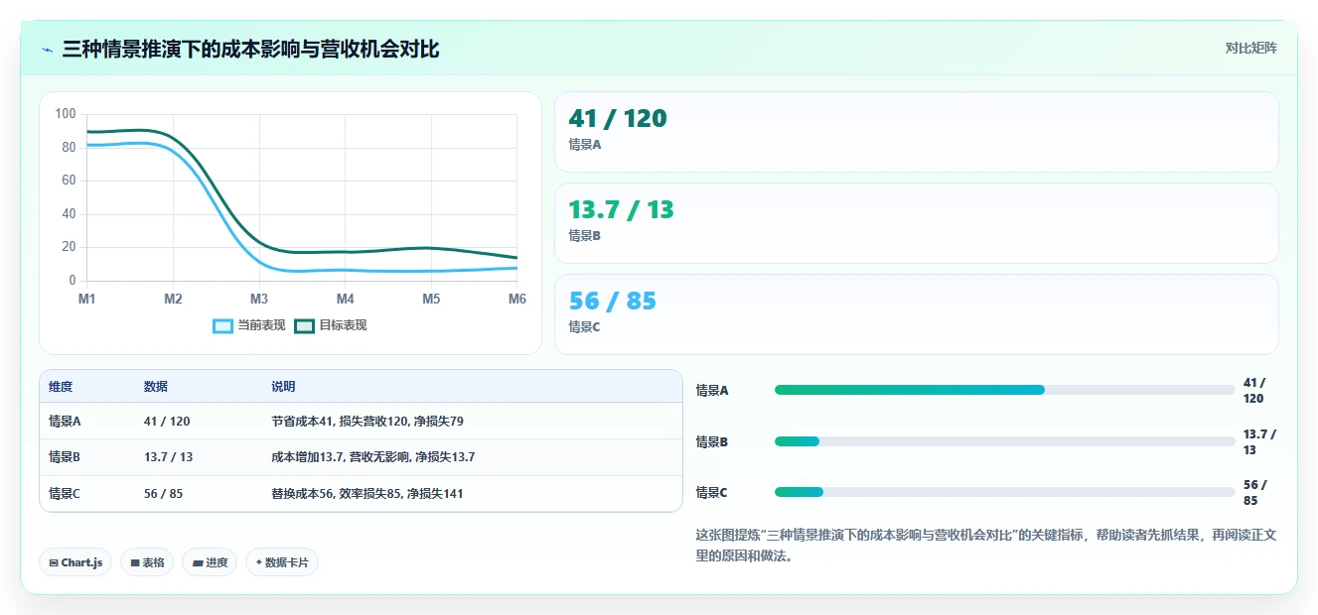Click the 13.7 / 13 value beside 情景B bar

pyautogui.click(x=1259, y=441)
